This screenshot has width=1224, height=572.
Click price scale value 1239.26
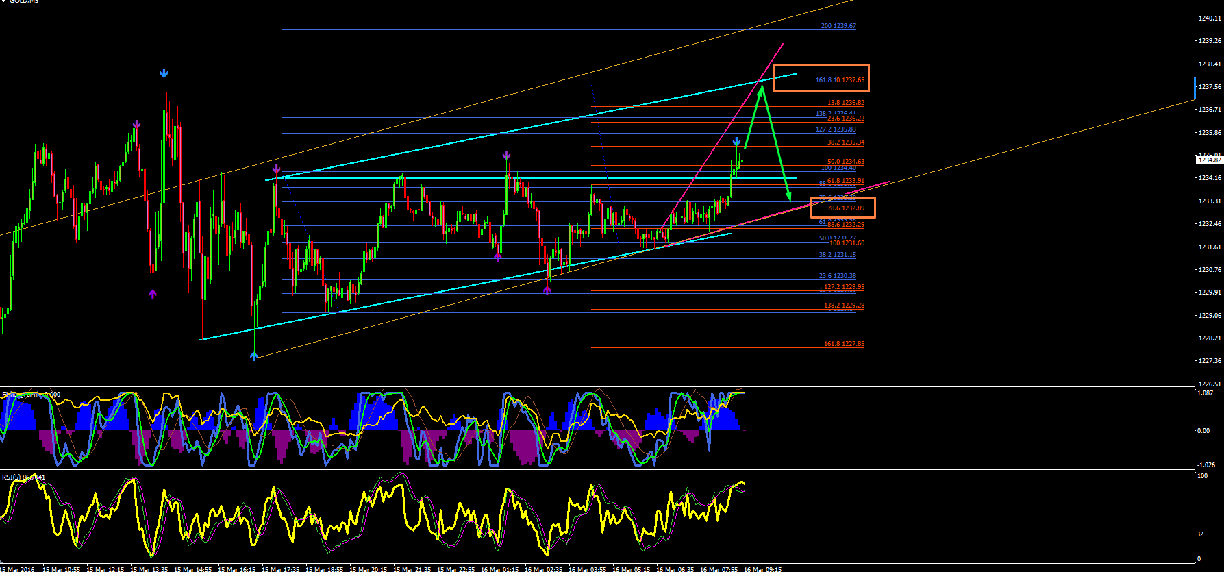coord(1210,41)
